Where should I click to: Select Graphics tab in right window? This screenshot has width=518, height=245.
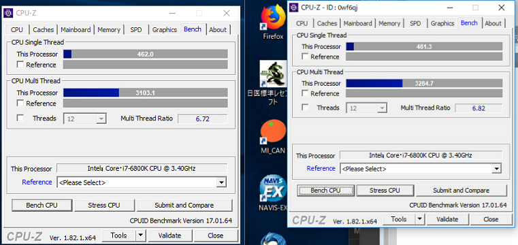(442, 23)
